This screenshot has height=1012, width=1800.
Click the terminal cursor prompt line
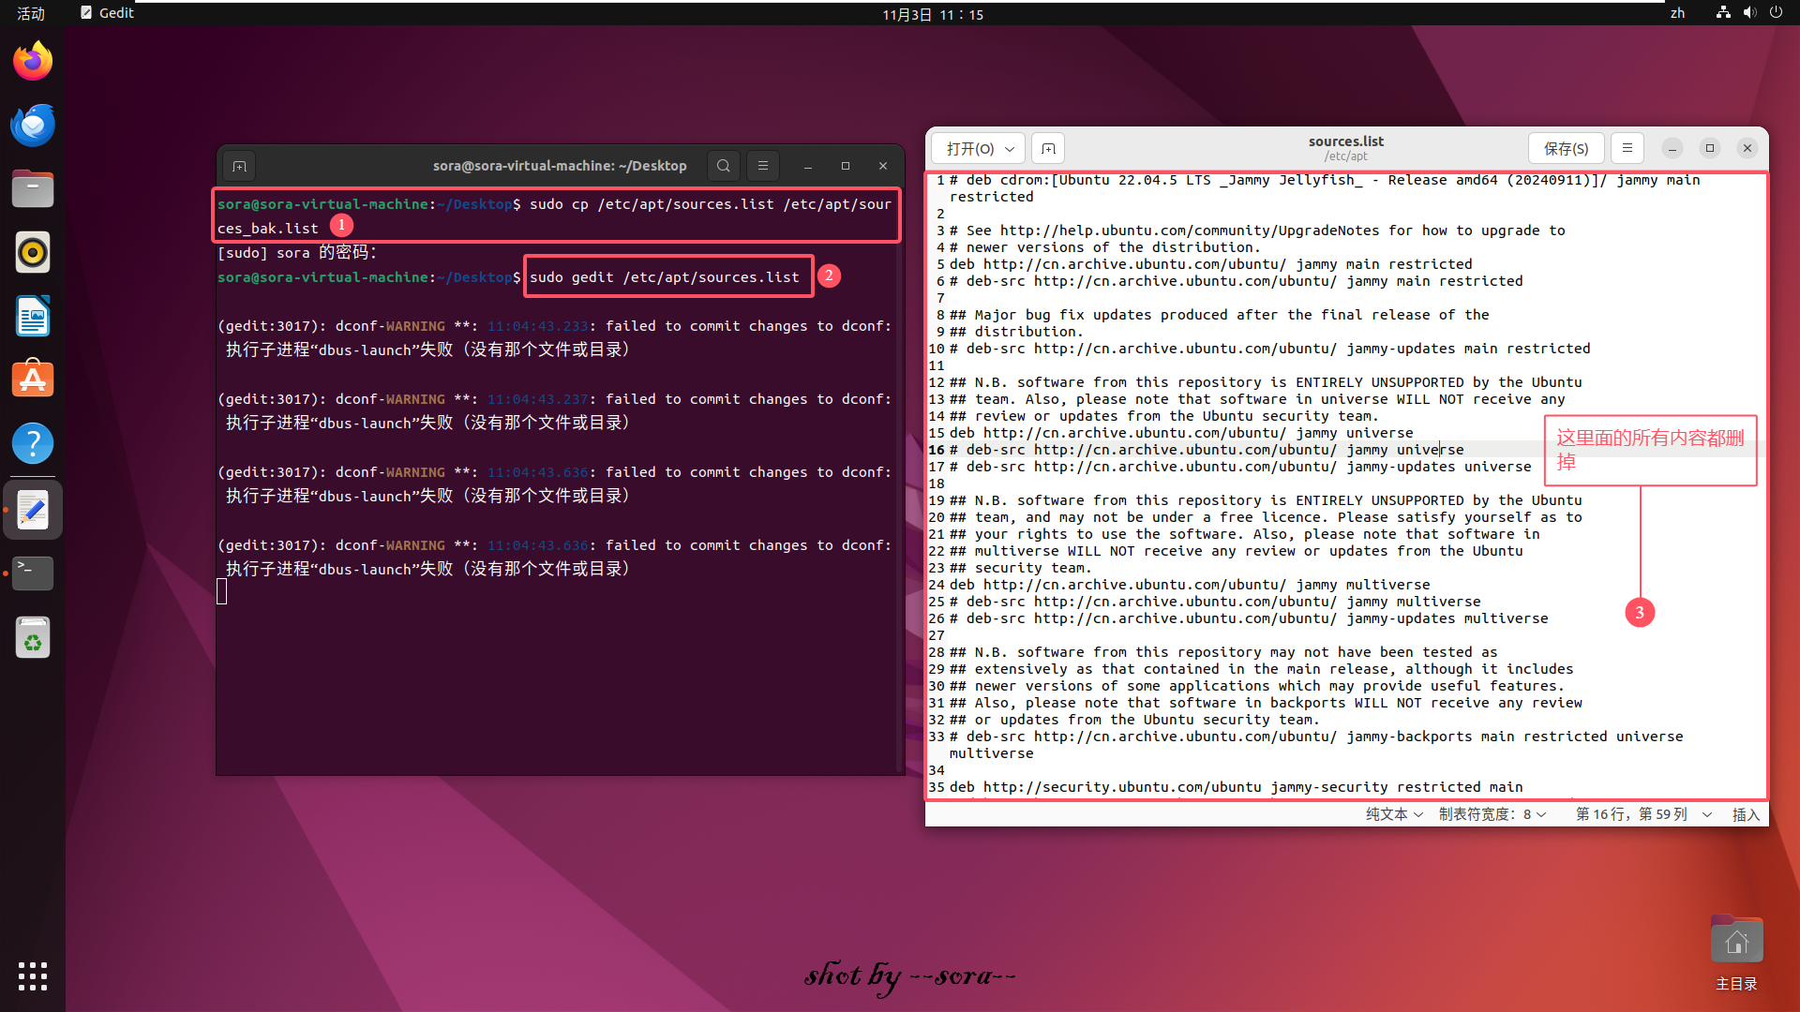[x=222, y=591]
